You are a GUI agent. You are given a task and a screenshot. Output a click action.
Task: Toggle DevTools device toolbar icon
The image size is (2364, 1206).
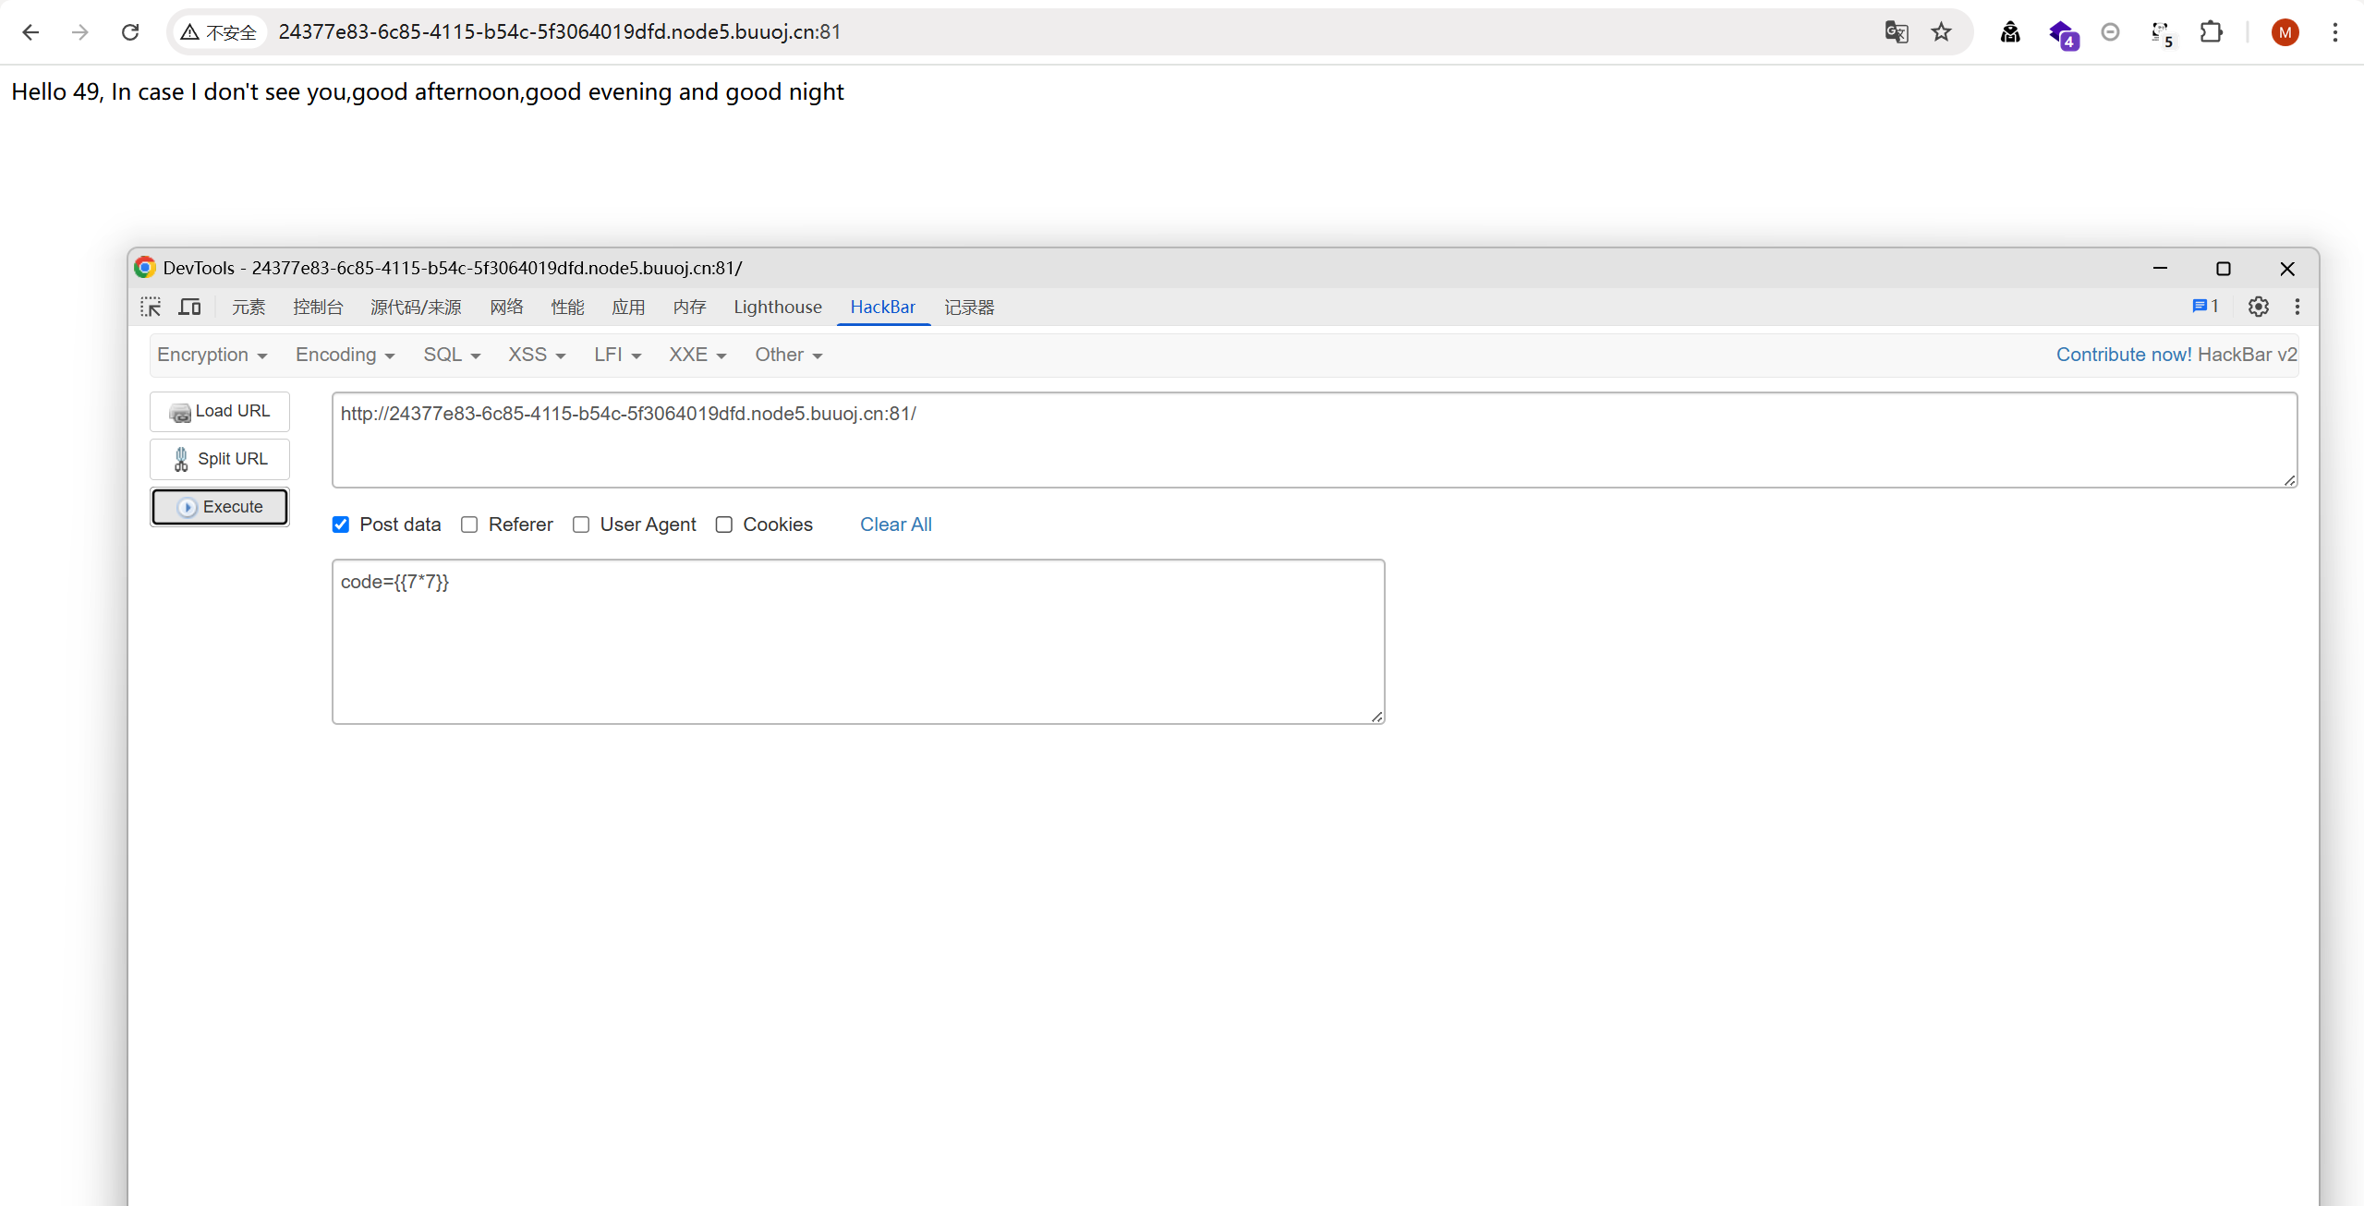[189, 307]
